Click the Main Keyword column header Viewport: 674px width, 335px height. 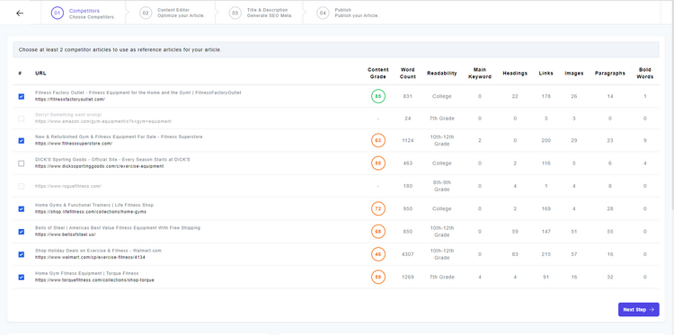(x=480, y=73)
